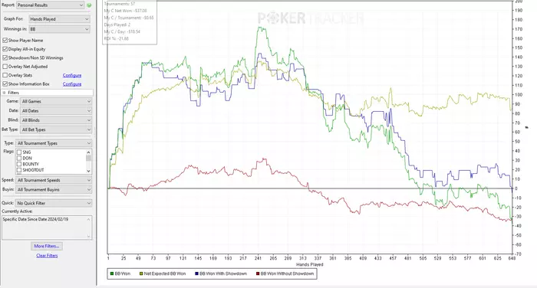Click the Flags list scroll down arrow
The height and width of the screenshot is (288, 537).
click(89, 171)
